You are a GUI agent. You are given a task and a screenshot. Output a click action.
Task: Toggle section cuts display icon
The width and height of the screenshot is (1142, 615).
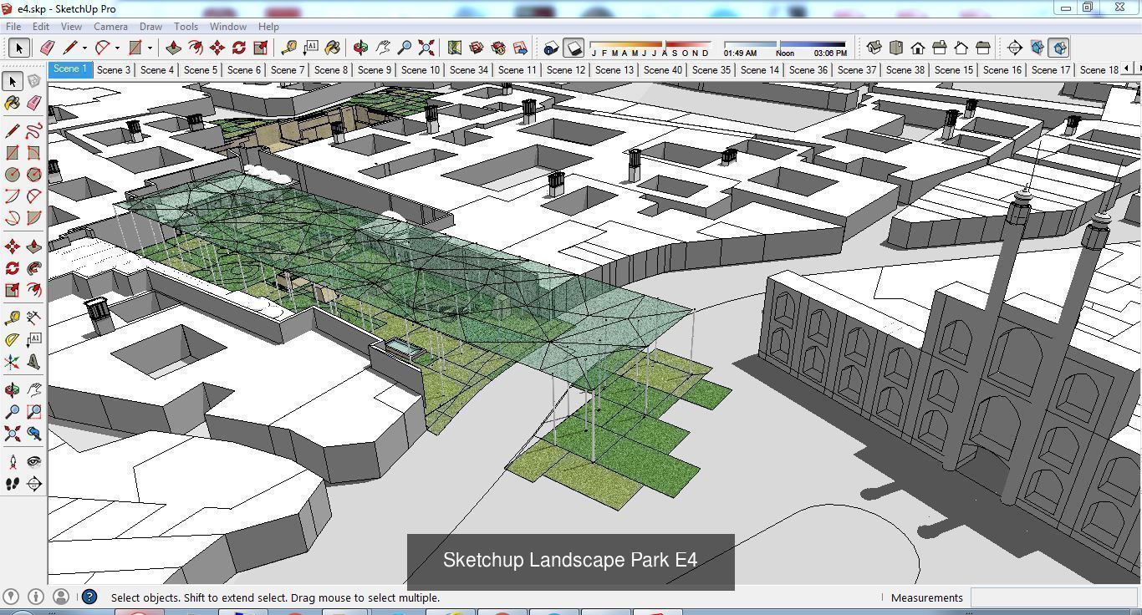pyautogui.click(x=1059, y=48)
